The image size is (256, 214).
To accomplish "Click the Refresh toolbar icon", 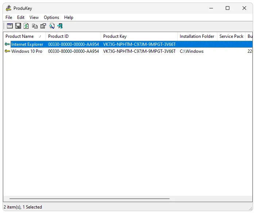I will pyautogui.click(x=26, y=26).
